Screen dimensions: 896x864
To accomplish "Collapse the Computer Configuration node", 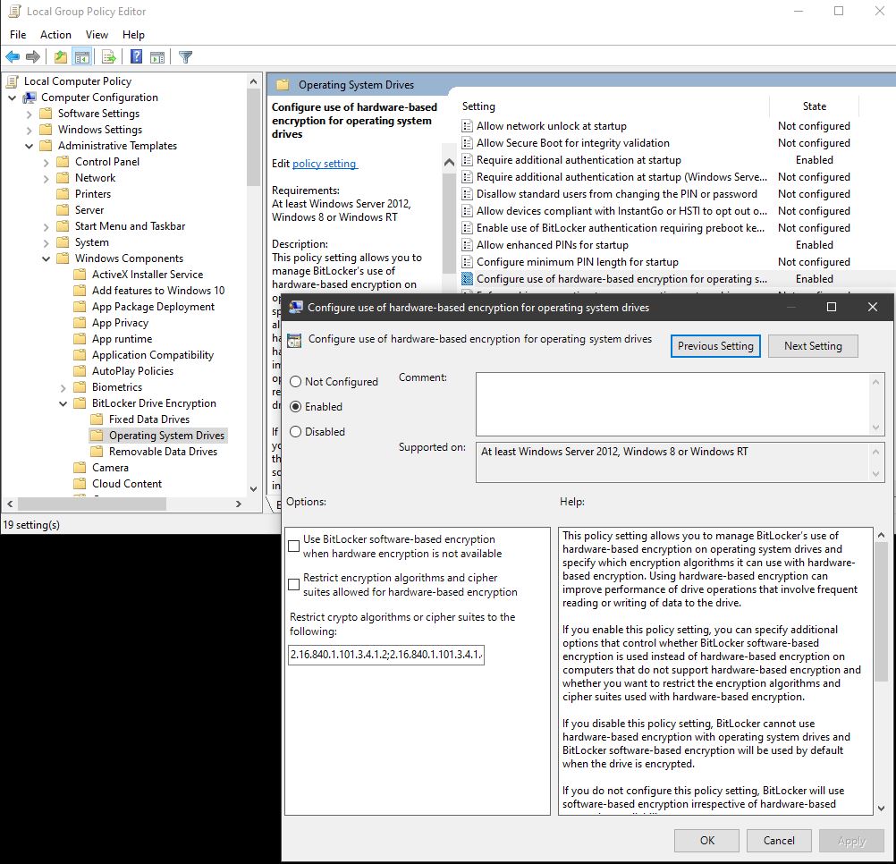I will (12, 97).
